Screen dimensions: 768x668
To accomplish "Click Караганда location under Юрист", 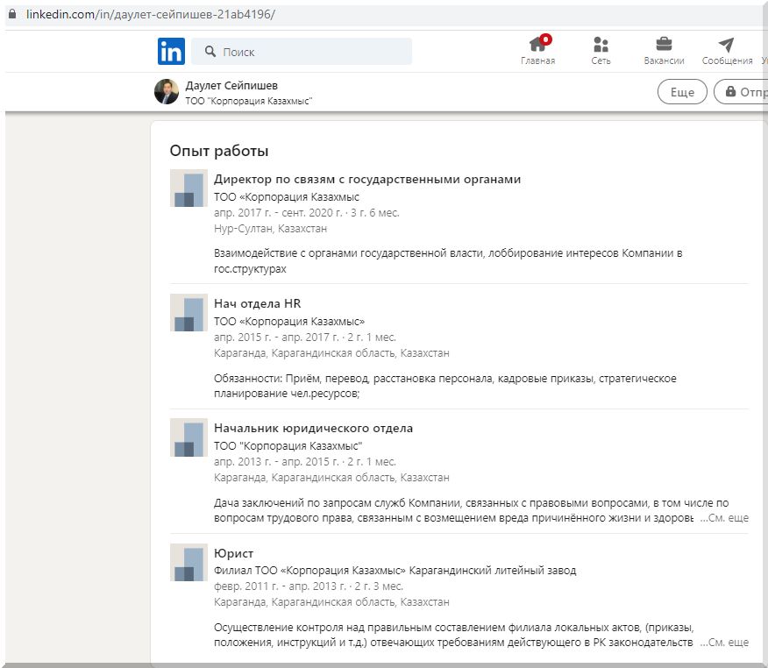I will point(331,602).
